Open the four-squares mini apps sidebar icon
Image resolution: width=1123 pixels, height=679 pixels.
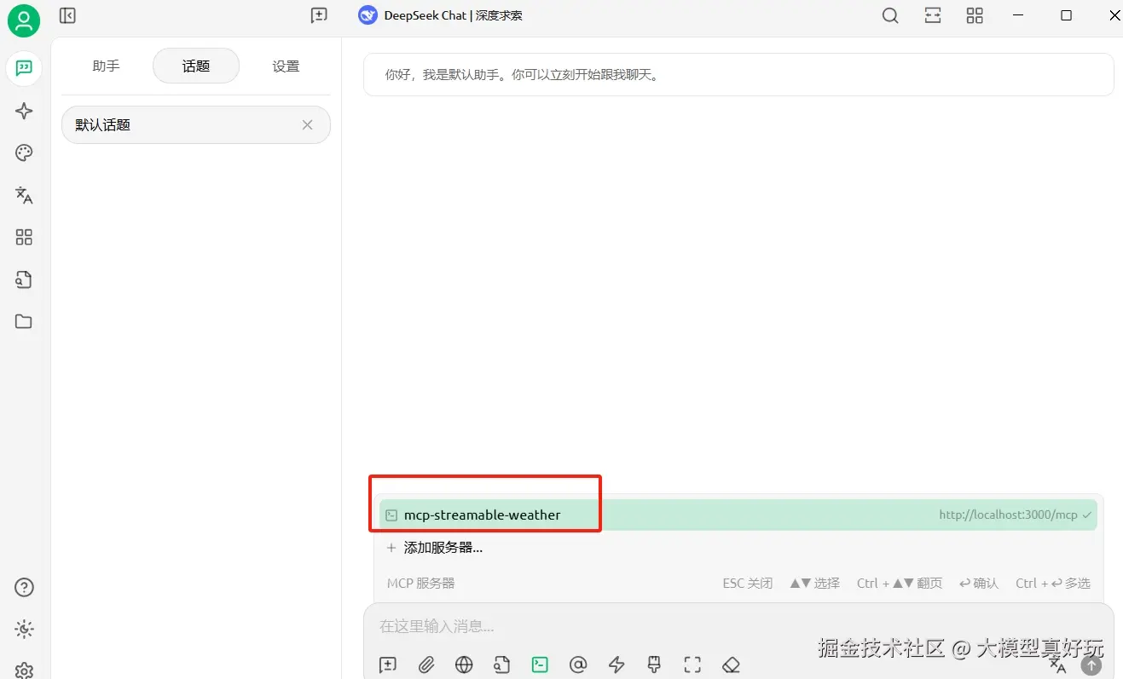[x=24, y=237]
